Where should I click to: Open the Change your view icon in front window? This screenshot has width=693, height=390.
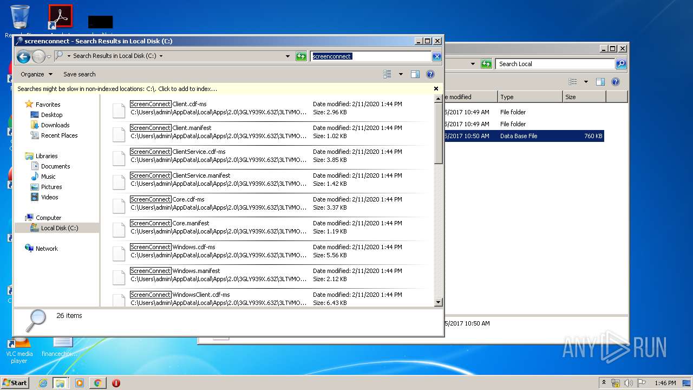388,74
